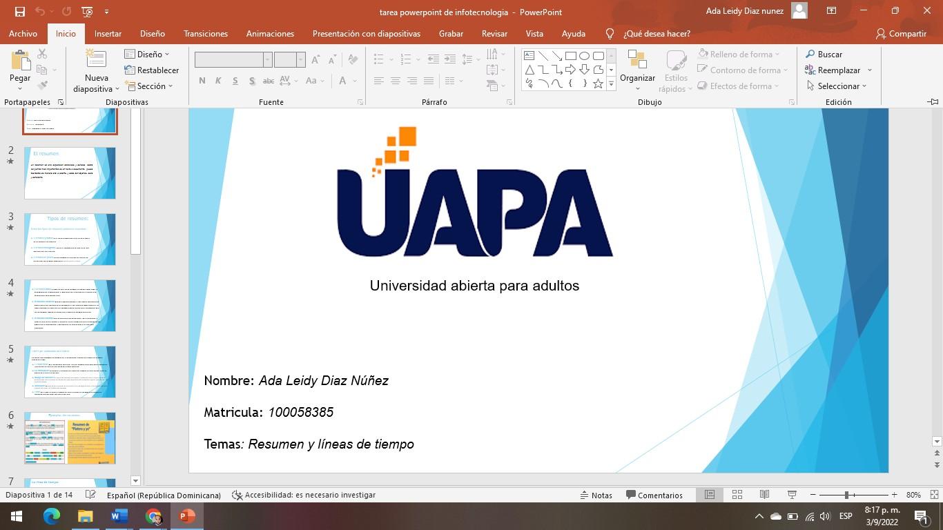Select the right arrow shape in the gallery
This screenshot has width=943, height=530.
click(570, 70)
